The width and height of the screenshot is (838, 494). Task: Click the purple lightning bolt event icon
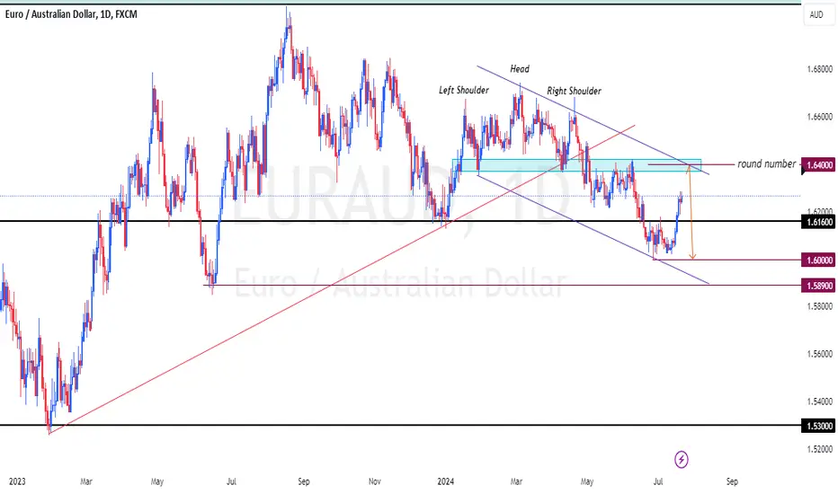tap(681, 459)
